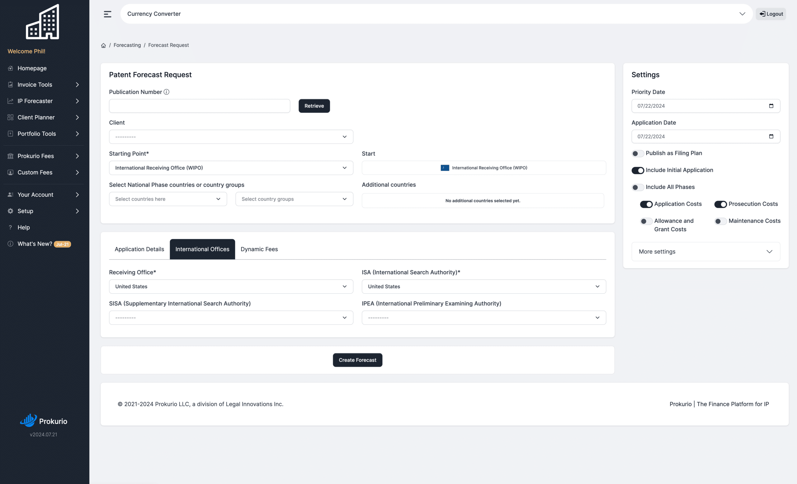The width and height of the screenshot is (797, 484).
Task: Expand the Currency Converter panel chevron
Action: pyautogui.click(x=742, y=14)
